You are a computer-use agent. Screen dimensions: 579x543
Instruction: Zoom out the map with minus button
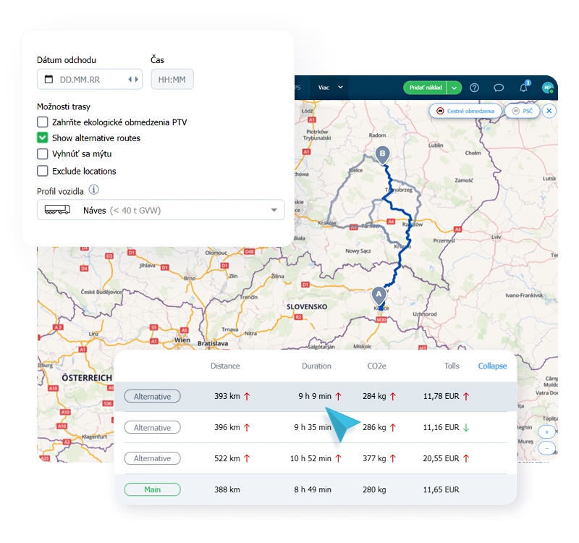(x=547, y=448)
